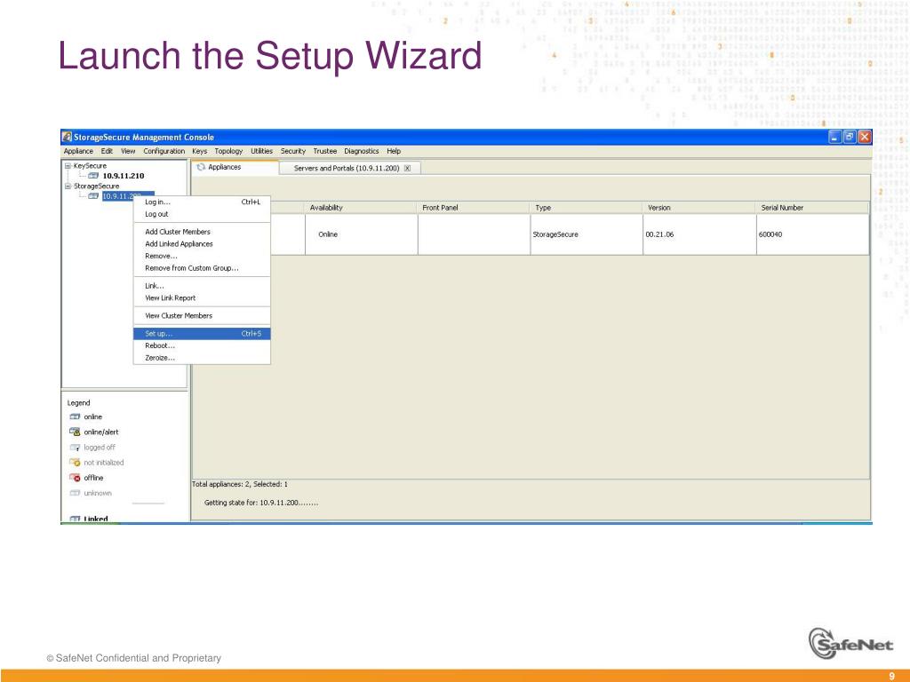Image resolution: width=910 pixels, height=682 pixels.
Task: Sort by Version column header
Action: coord(699,208)
